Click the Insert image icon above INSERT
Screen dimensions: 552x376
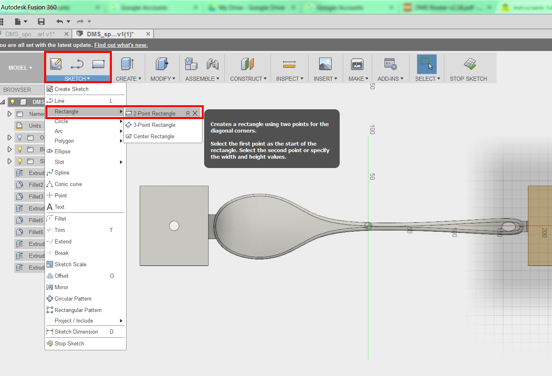pyautogui.click(x=325, y=64)
